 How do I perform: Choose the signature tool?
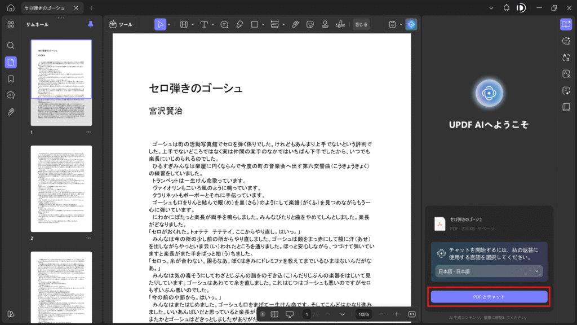tap(340, 24)
